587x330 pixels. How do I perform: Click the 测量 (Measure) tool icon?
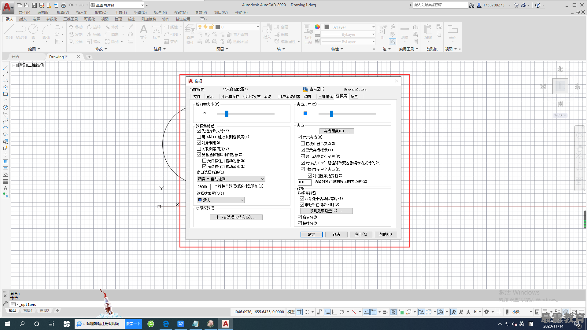(x=405, y=32)
